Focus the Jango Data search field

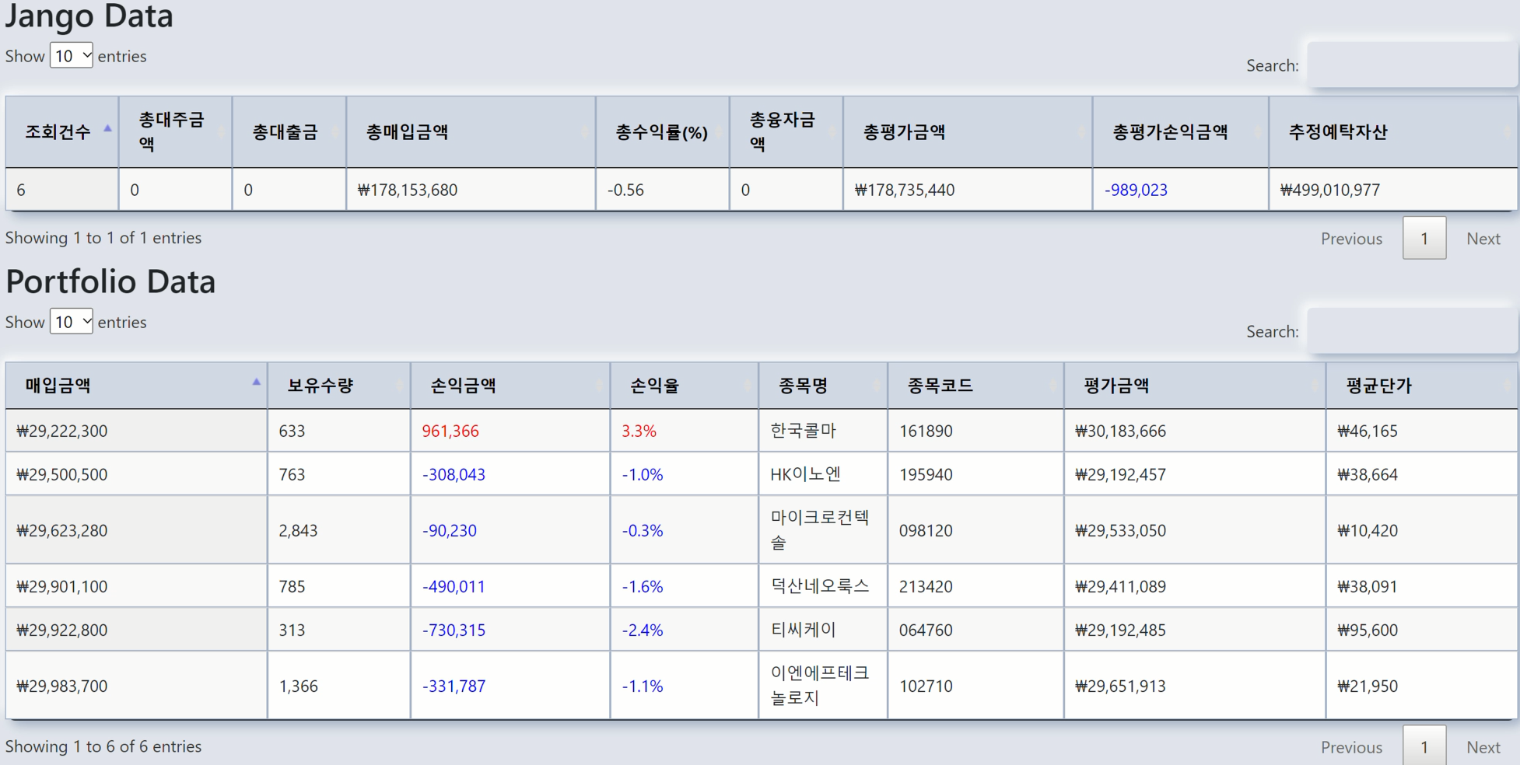click(1412, 65)
